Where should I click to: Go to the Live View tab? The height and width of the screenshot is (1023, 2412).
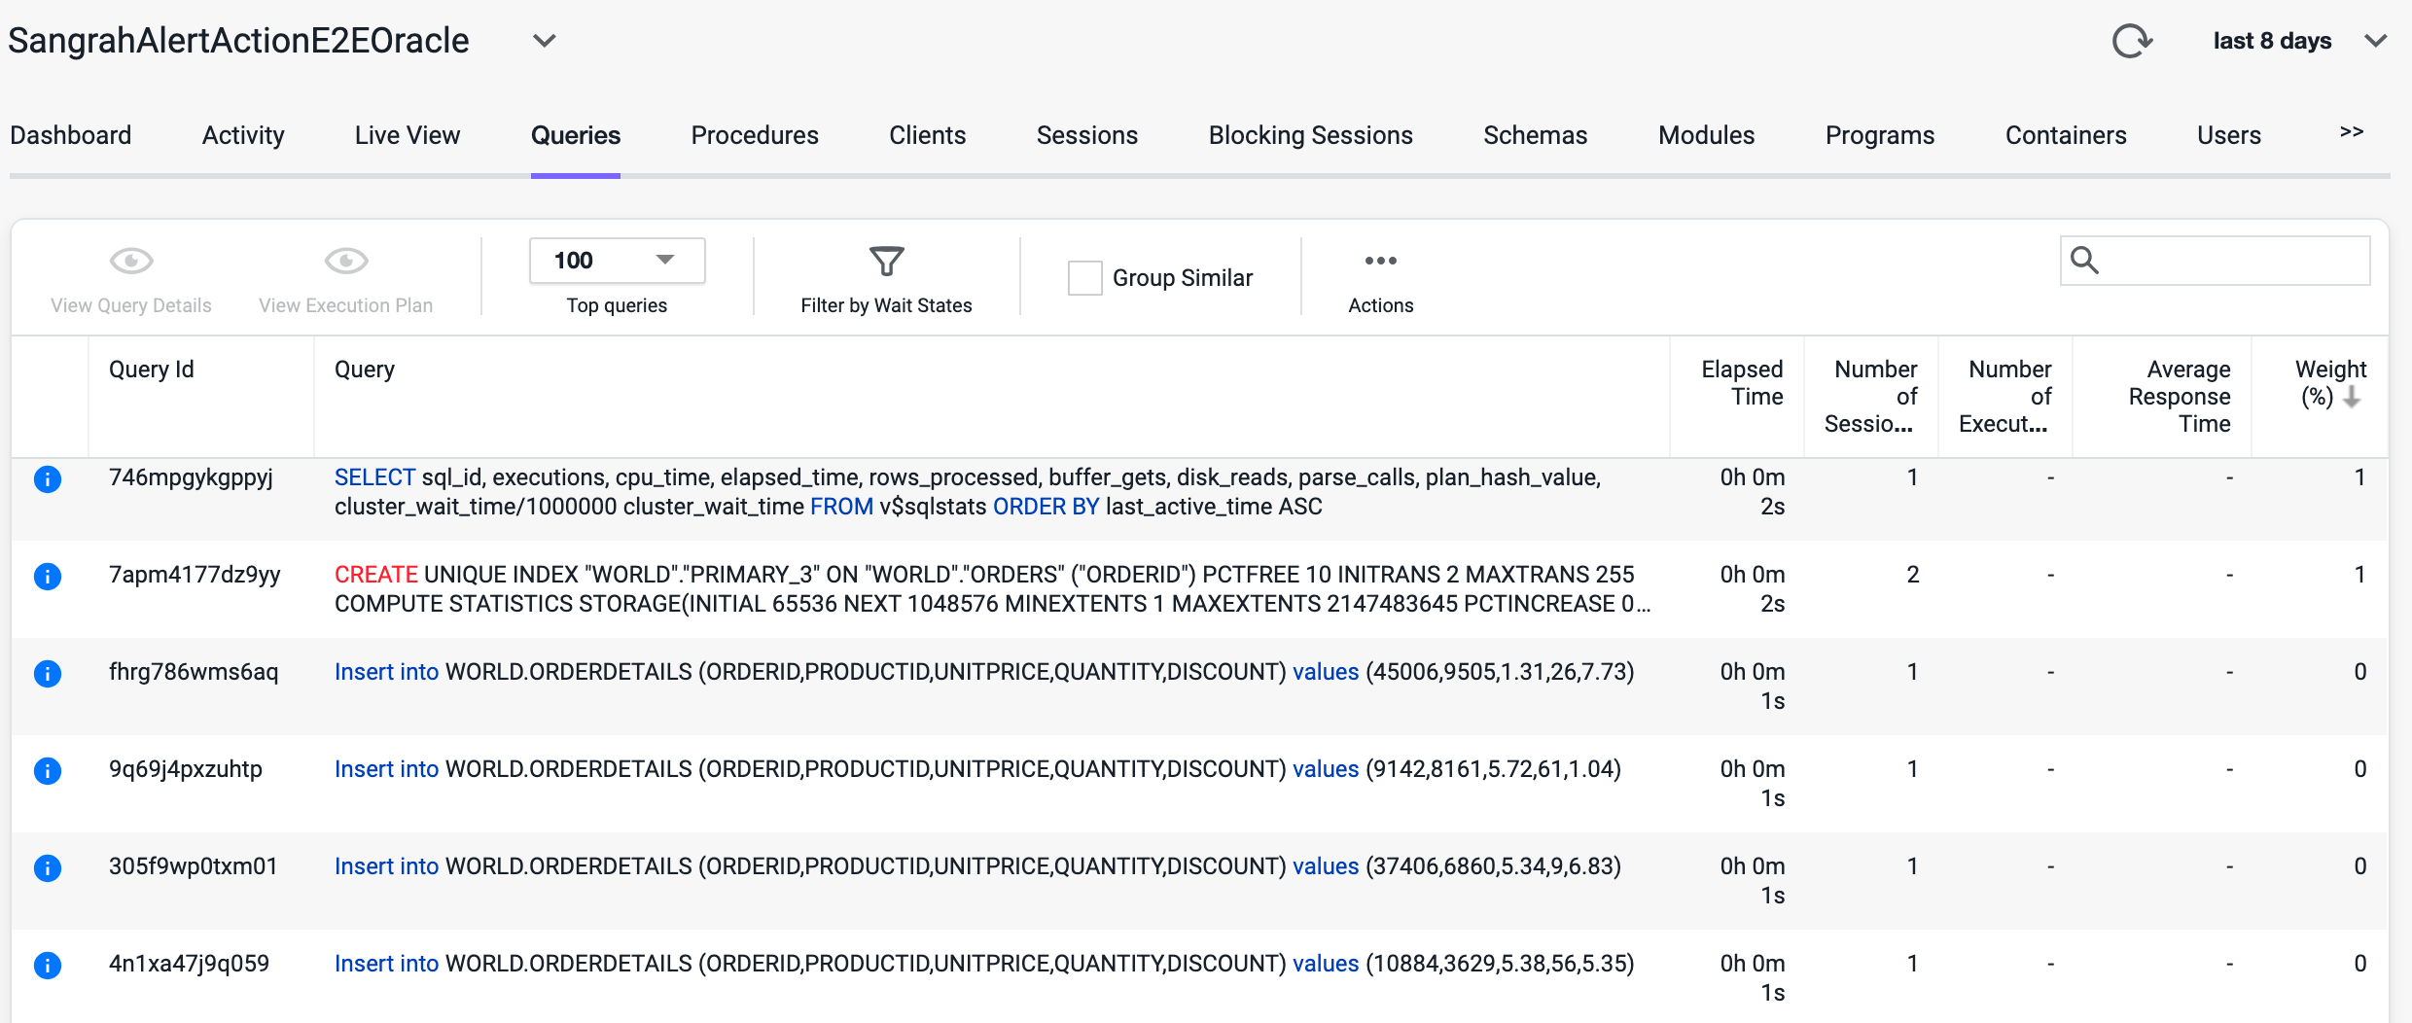point(408,135)
